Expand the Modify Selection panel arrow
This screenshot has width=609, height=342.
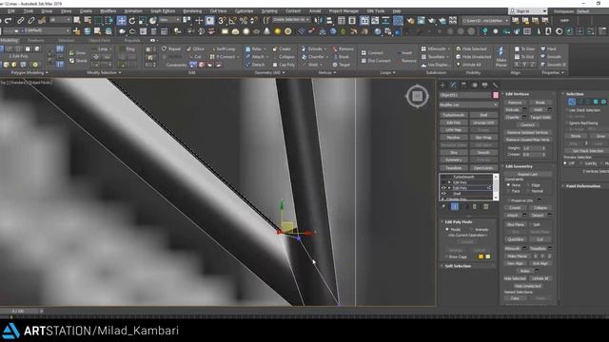click(x=120, y=72)
